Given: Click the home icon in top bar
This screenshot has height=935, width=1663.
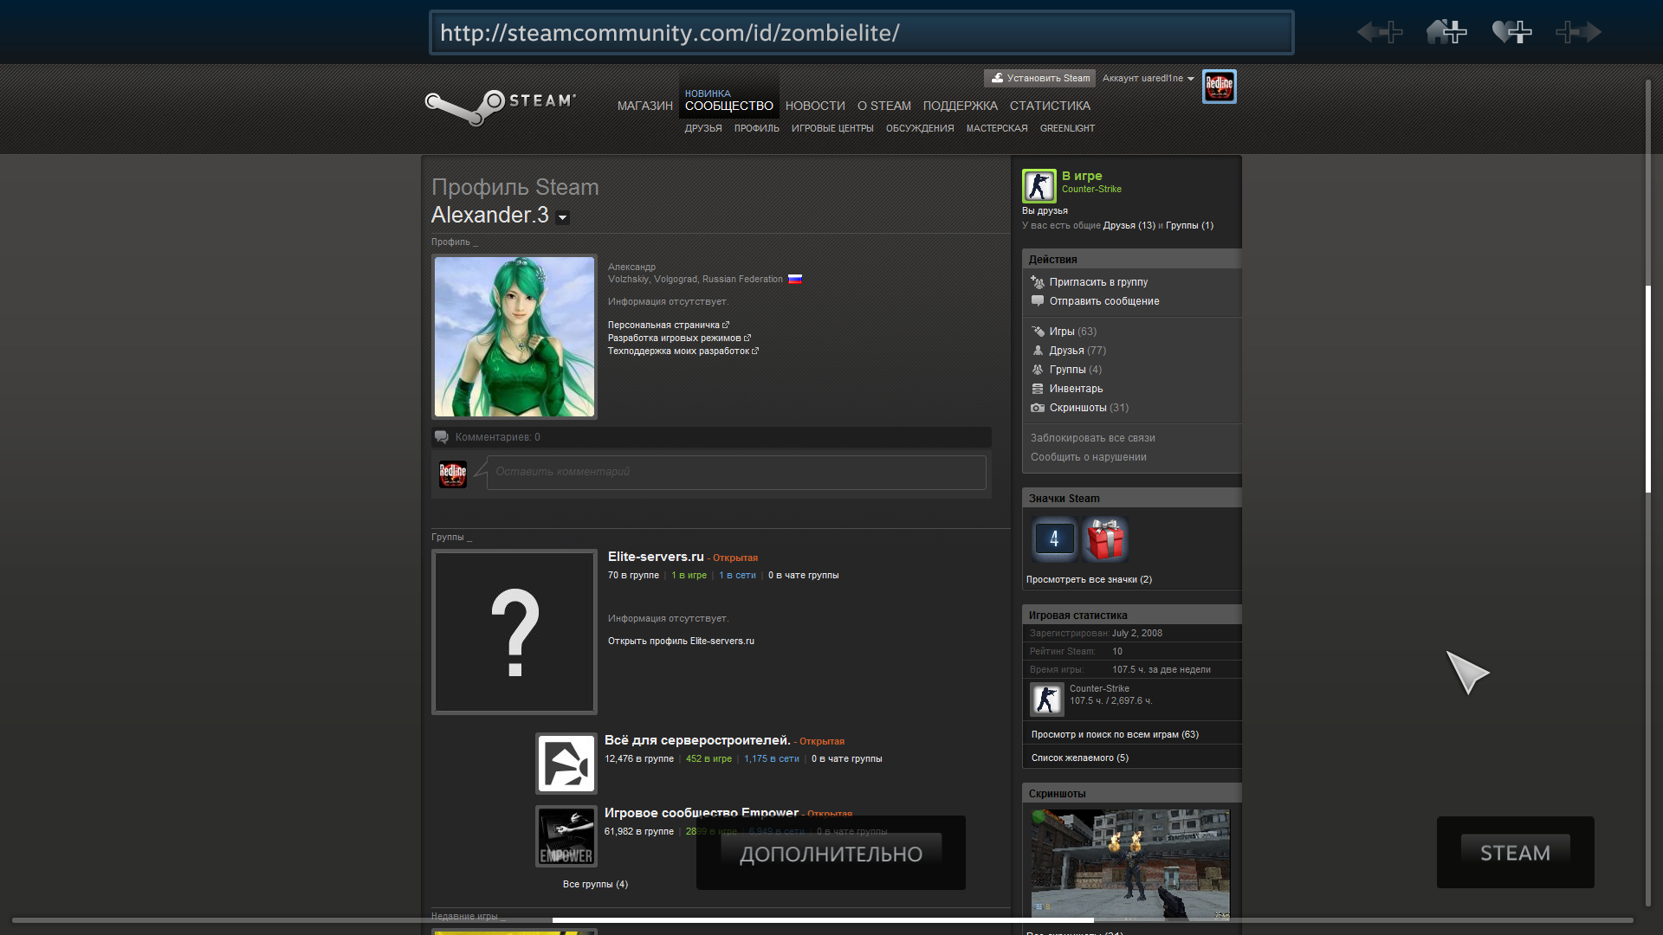Looking at the screenshot, I should click(x=1446, y=32).
